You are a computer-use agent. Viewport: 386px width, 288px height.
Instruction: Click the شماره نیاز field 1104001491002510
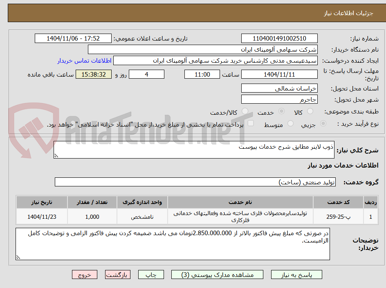[x=279, y=39]
